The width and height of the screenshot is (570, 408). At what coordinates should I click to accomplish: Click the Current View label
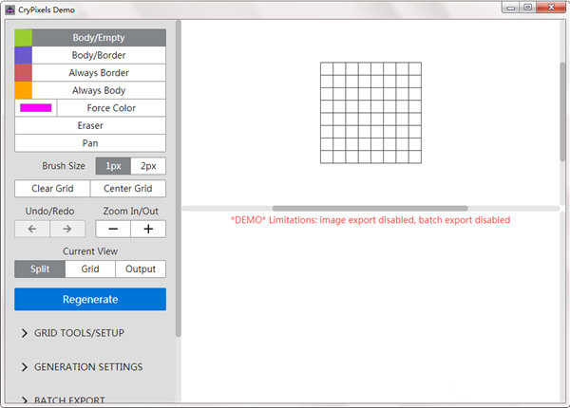point(90,251)
